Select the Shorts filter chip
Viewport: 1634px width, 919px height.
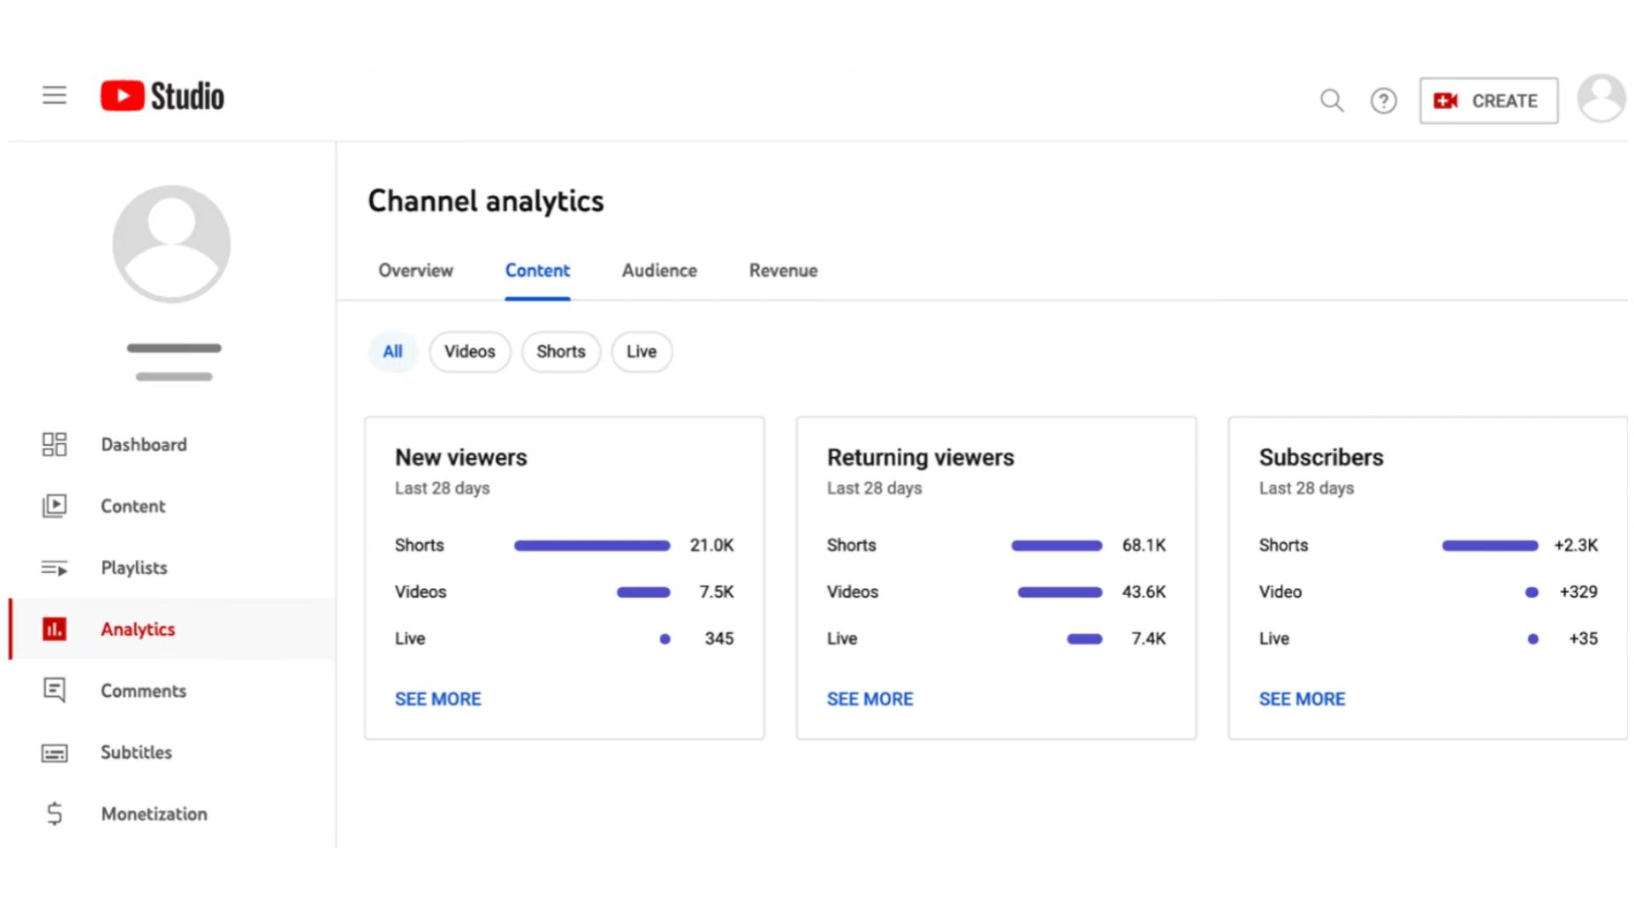pyautogui.click(x=561, y=351)
